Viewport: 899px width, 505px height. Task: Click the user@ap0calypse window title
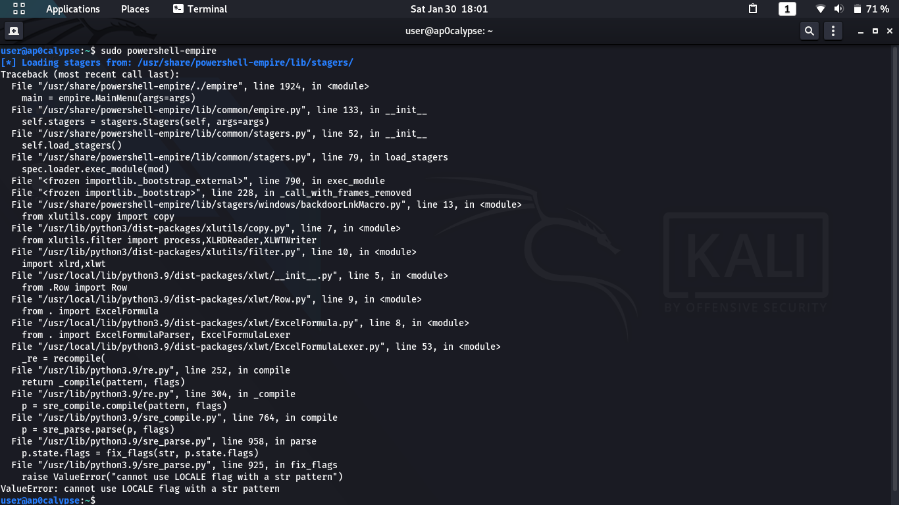click(449, 31)
